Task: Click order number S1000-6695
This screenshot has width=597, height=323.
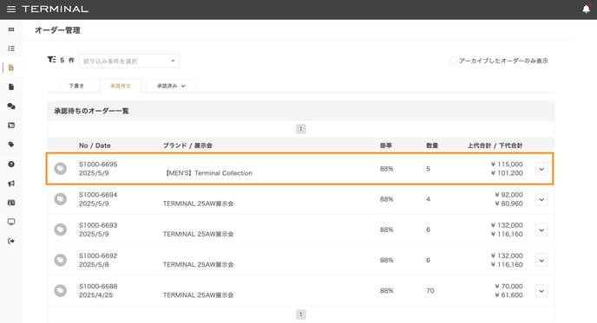Action: 98,165
